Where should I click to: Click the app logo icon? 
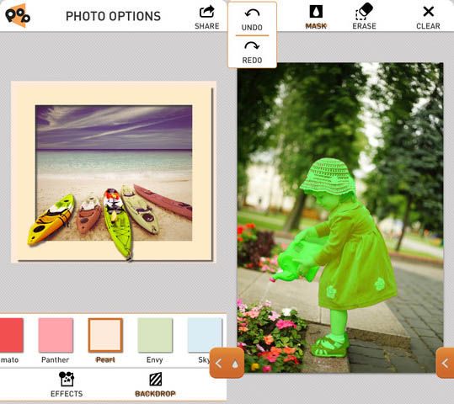click(18, 15)
